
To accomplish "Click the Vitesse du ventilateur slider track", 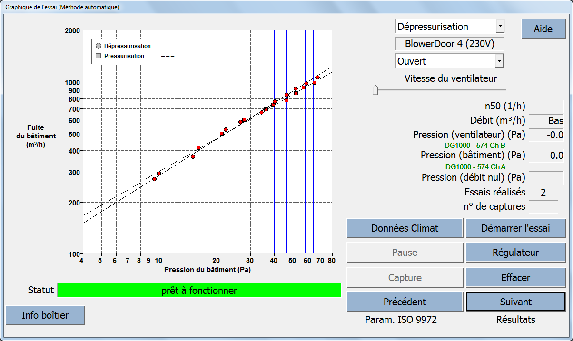I will point(439,89).
